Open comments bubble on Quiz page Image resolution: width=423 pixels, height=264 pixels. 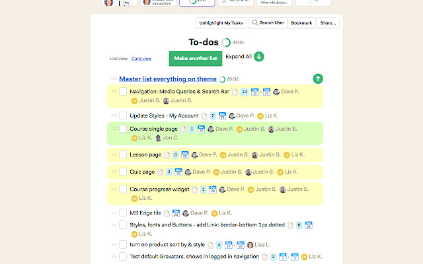tap(169, 172)
